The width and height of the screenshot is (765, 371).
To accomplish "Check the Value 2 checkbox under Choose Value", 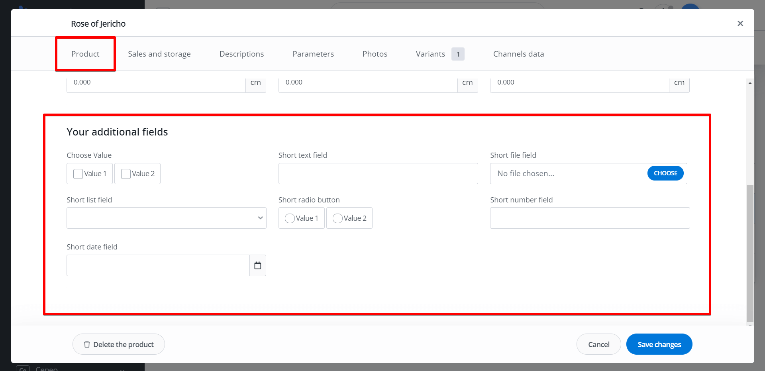I will [x=126, y=174].
